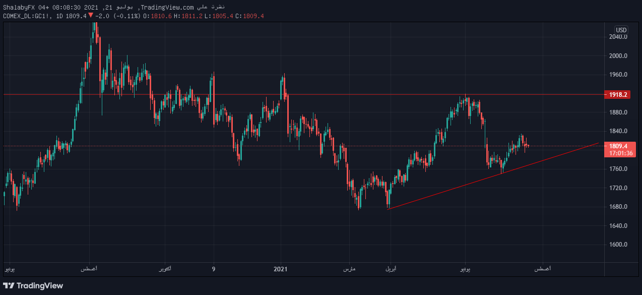Viewport: 642px width, 295px height.
Task: Click the 1720.0 price axis label
Action: pyautogui.click(x=618, y=188)
